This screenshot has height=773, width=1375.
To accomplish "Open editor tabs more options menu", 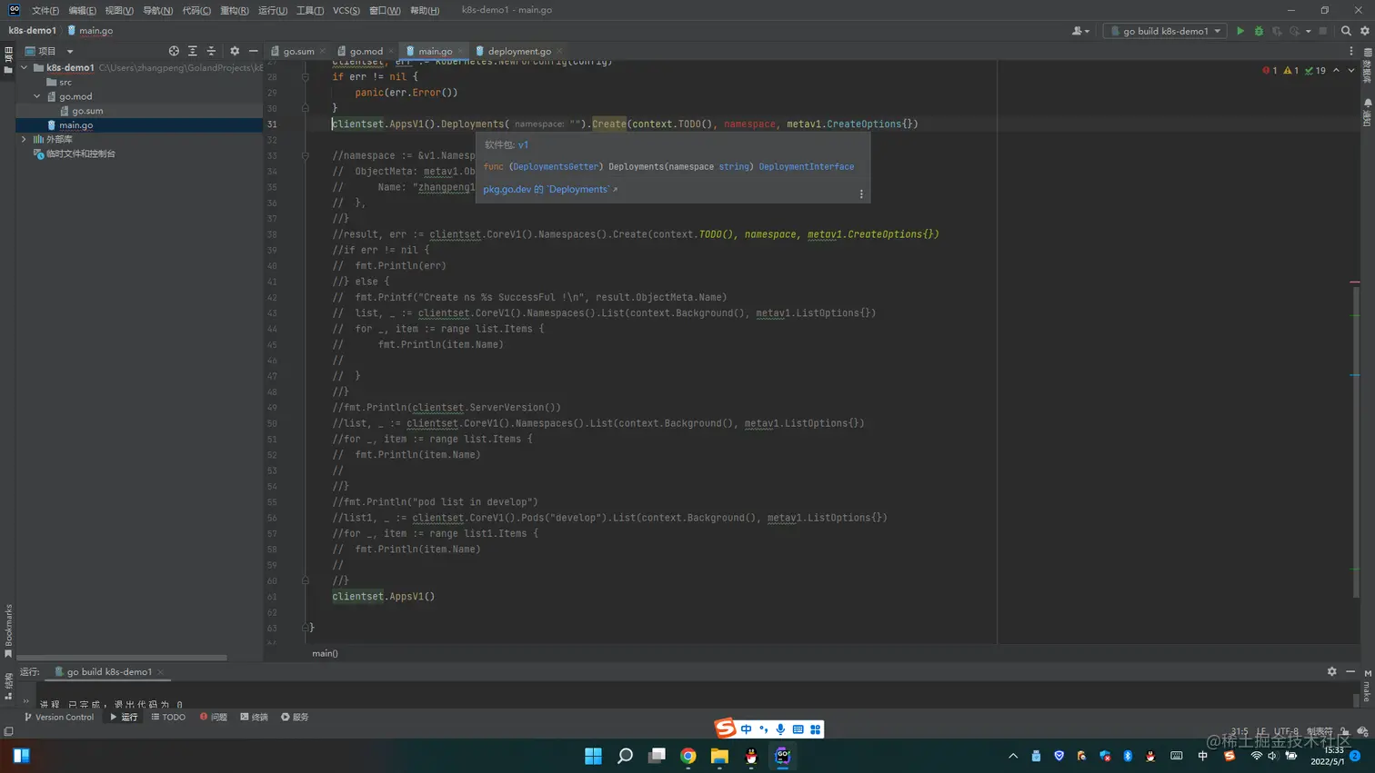I will (1351, 51).
